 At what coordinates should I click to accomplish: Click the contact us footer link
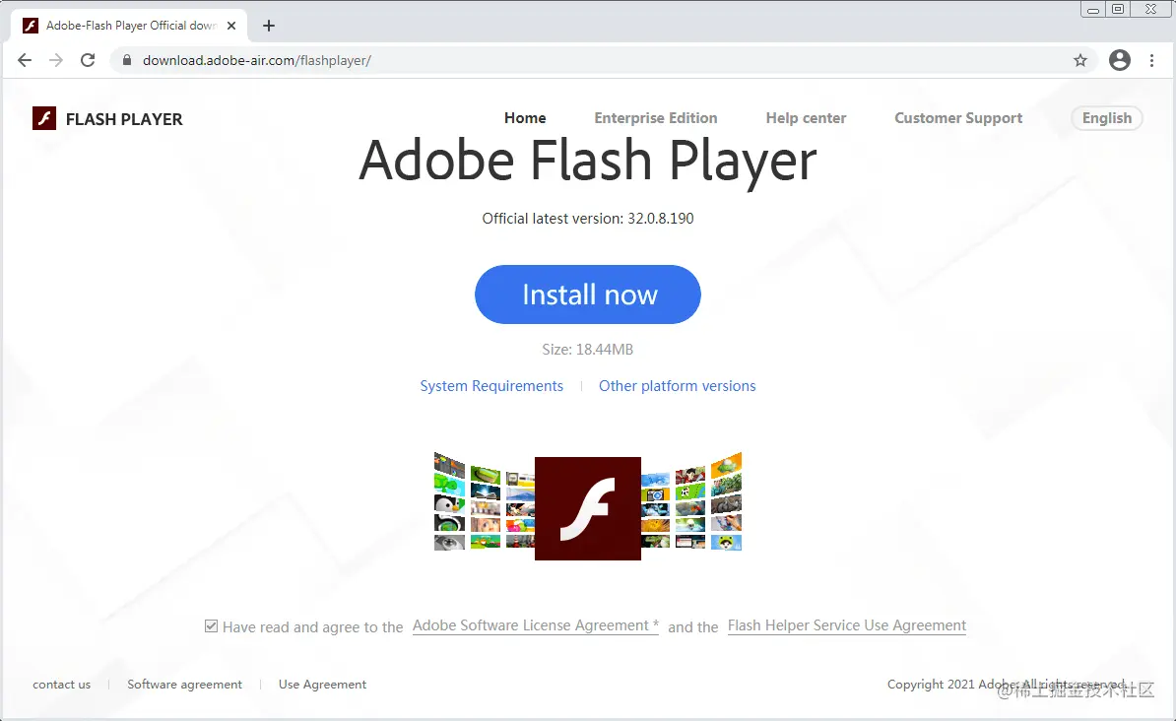(x=61, y=685)
